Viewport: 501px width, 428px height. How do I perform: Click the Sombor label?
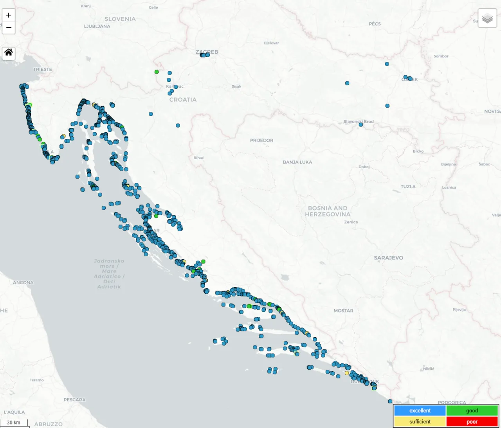[441, 56]
